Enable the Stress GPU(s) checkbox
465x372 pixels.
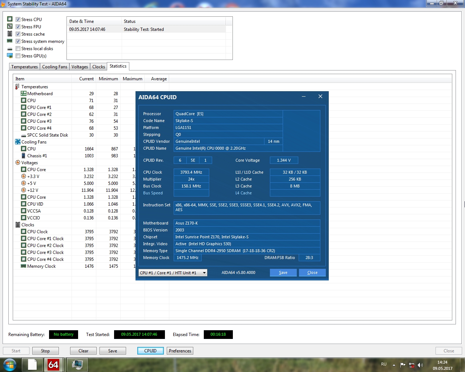click(18, 56)
